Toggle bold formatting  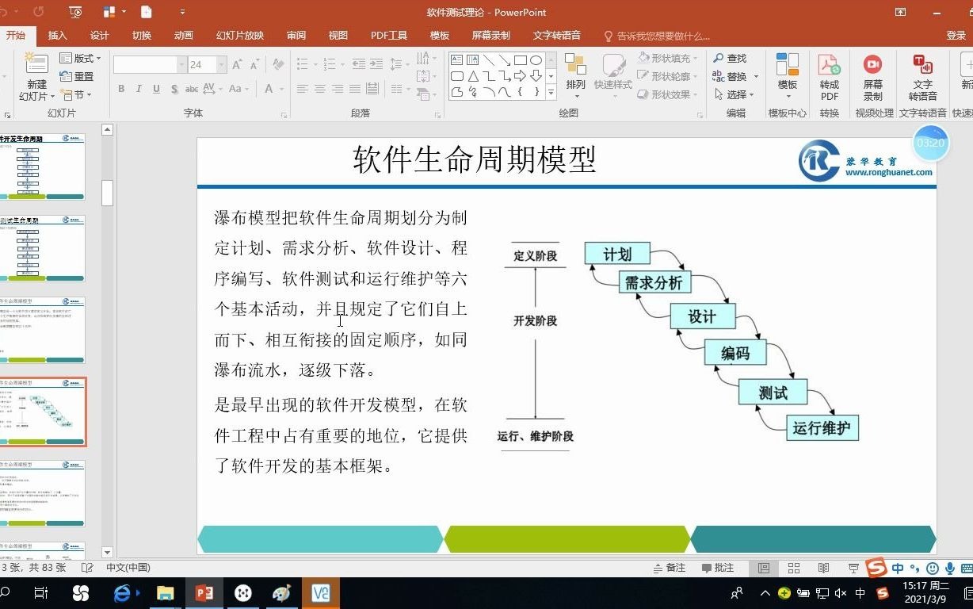tap(121, 89)
